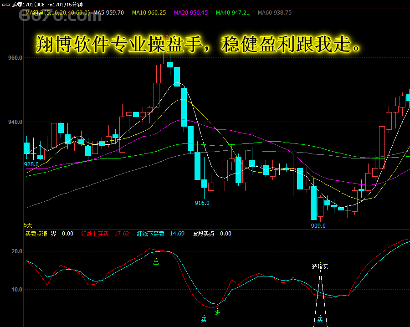Click the cyan 买 marker below 进 signal
Screen dimensions: 410x327
coord(204,319)
